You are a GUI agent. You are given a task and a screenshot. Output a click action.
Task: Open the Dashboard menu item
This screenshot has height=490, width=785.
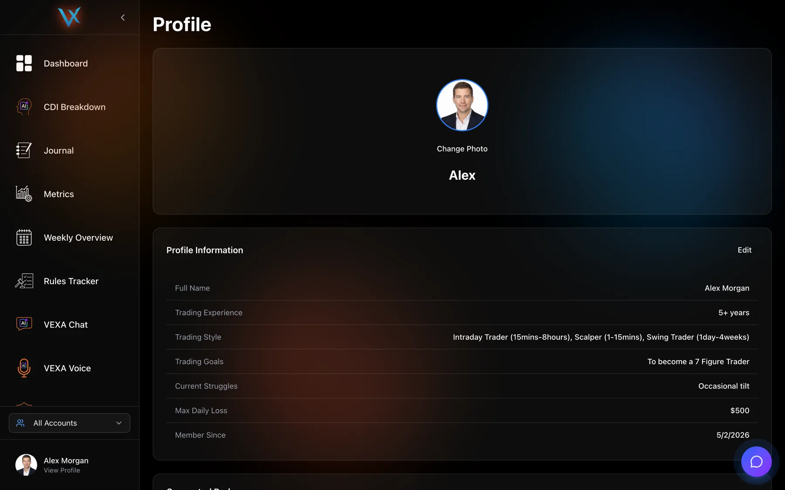pos(66,64)
